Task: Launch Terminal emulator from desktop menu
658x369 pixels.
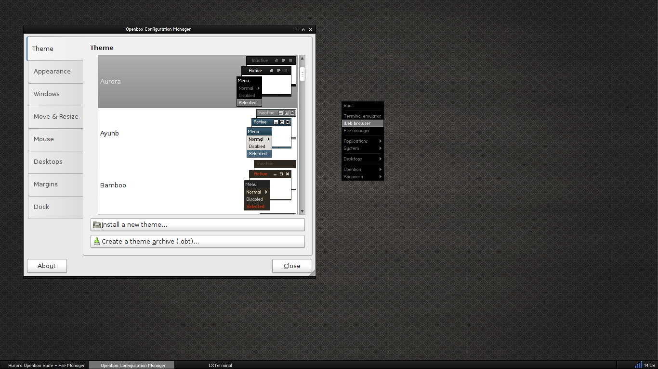Action: [x=363, y=116]
